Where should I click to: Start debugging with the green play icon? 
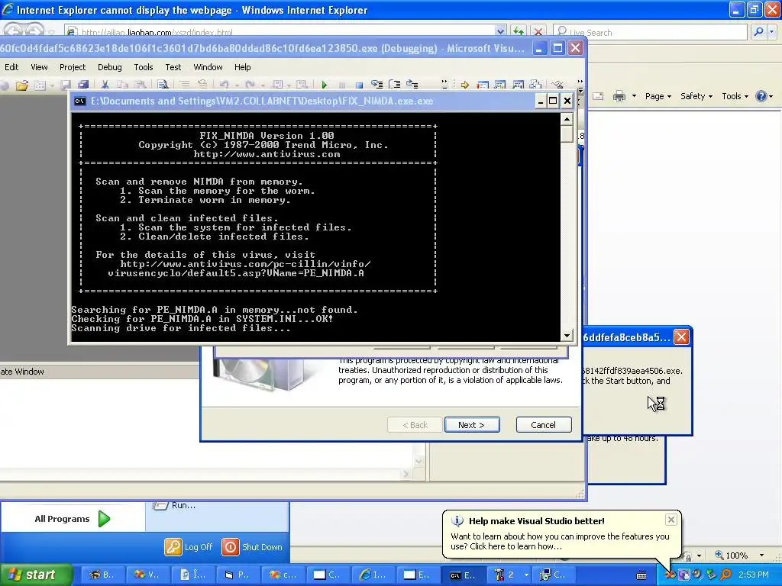click(325, 85)
